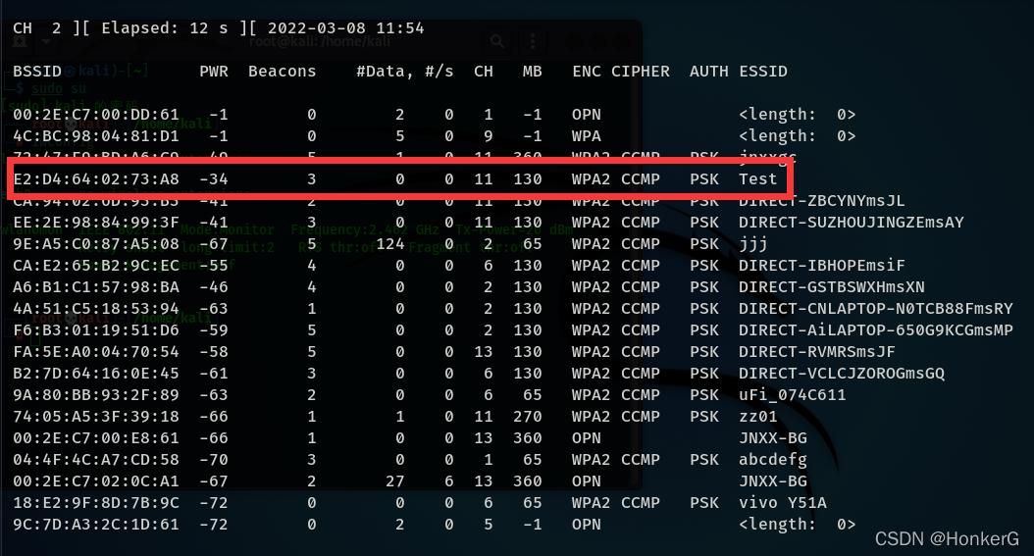Click ESSID DIRECT-SUZHOUJINGZEmsAY

click(852, 223)
